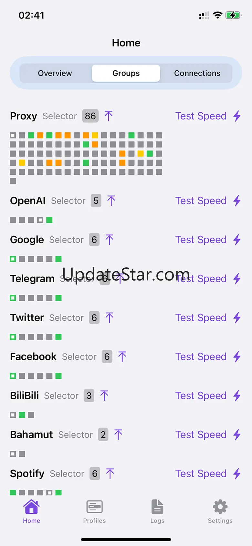Viewport: 252px width, 546px height.
Task: Select the first orange node in Proxy grid
Action: point(40,135)
